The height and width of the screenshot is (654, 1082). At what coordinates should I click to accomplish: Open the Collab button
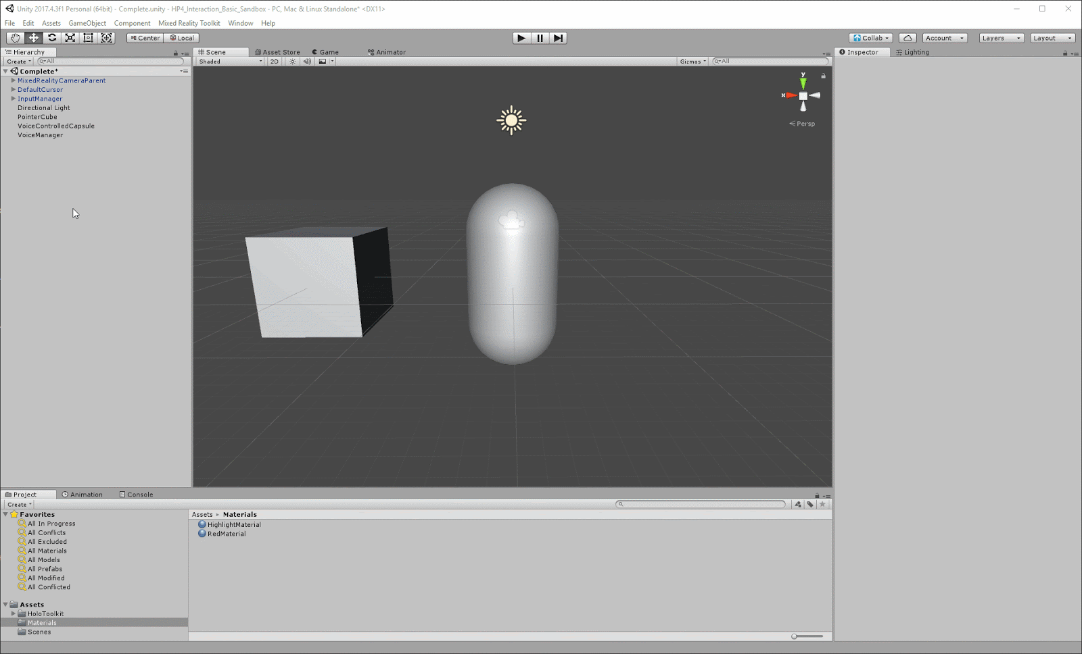click(x=871, y=38)
